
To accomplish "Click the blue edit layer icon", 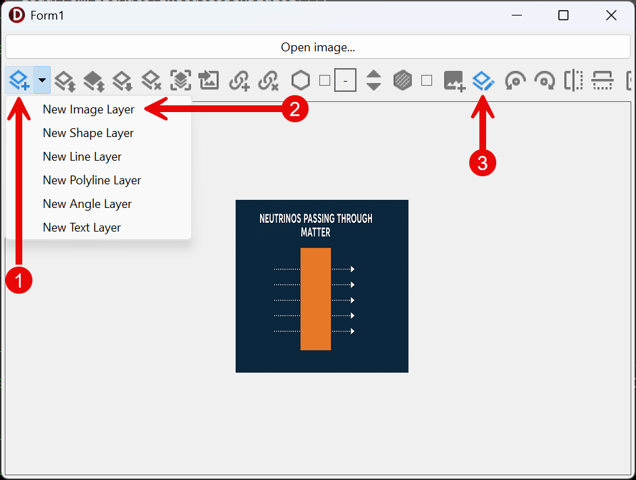I will pyautogui.click(x=483, y=80).
